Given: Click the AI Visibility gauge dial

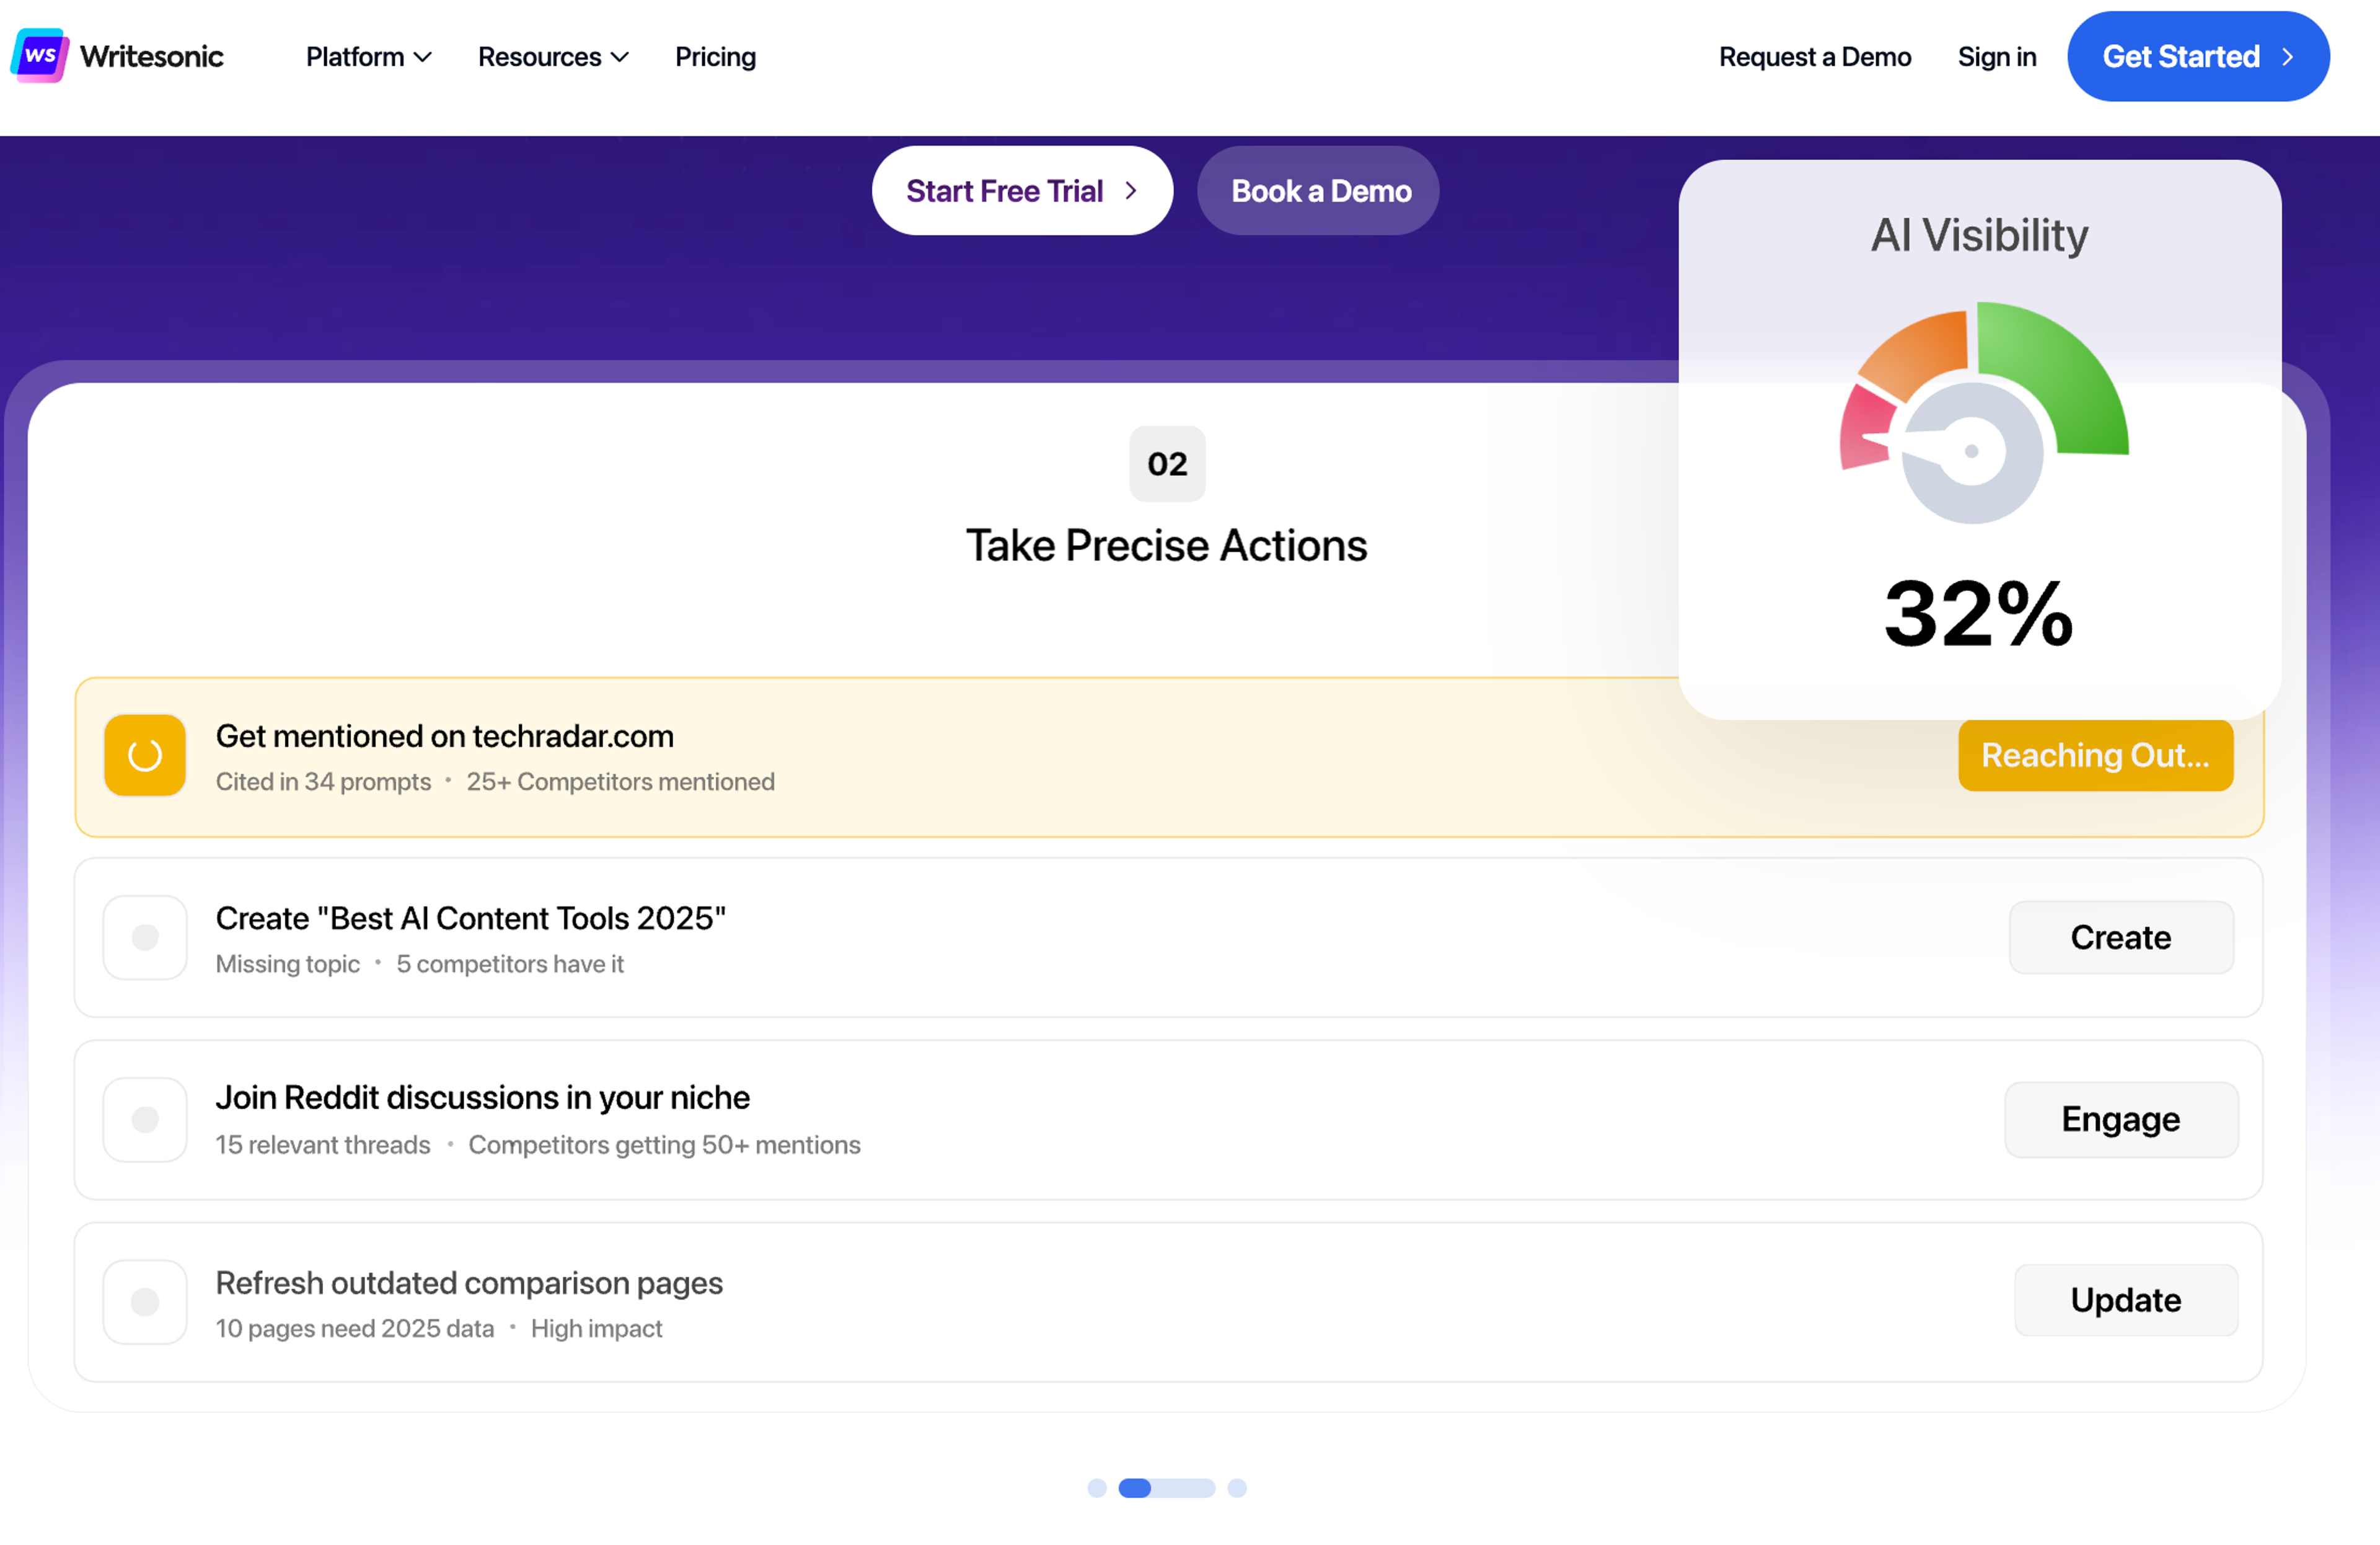Looking at the screenshot, I should tap(1983, 412).
